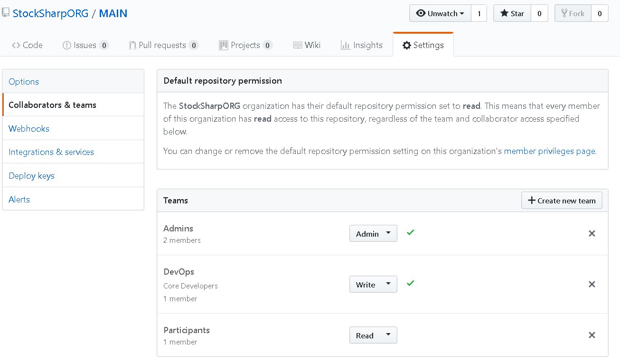The width and height of the screenshot is (620, 364).
Task: Follow the member privileges page link
Action: pos(549,151)
